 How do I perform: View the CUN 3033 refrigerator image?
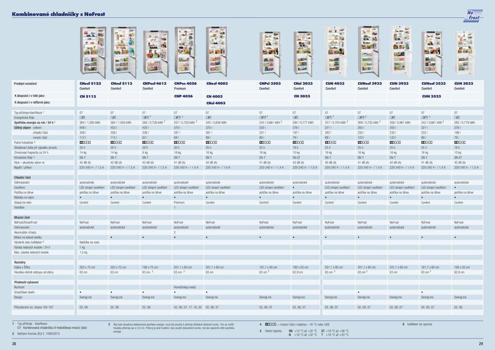coord(465,54)
